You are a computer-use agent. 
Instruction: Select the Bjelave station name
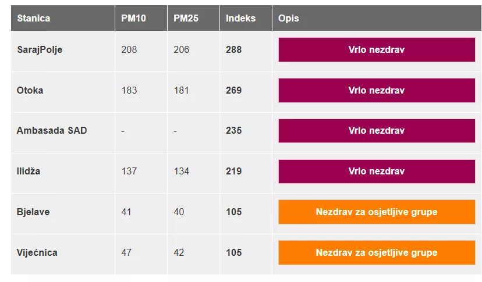tap(33, 212)
